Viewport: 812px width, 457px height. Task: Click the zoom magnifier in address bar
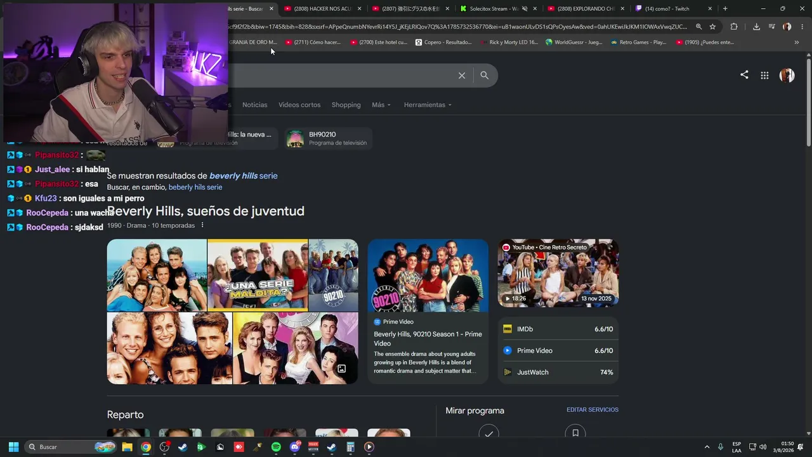[x=698, y=27]
